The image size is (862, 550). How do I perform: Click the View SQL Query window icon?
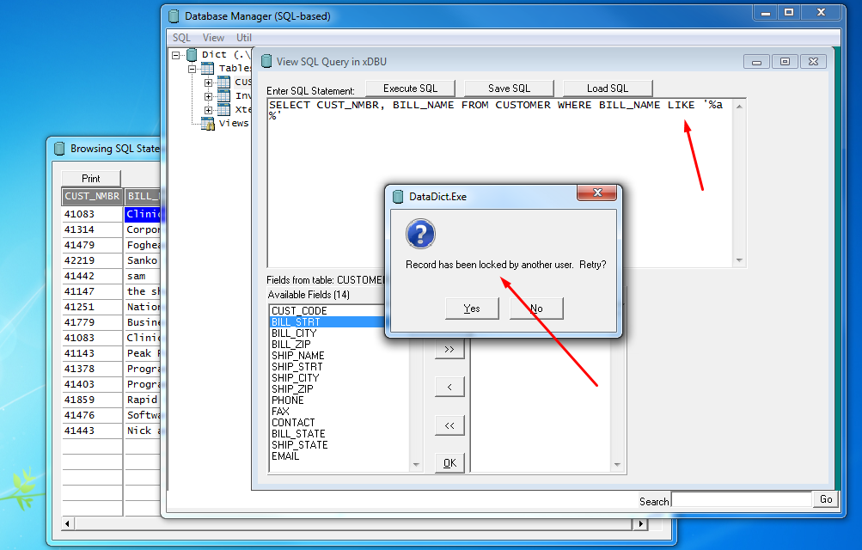pyautogui.click(x=266, y=61)
